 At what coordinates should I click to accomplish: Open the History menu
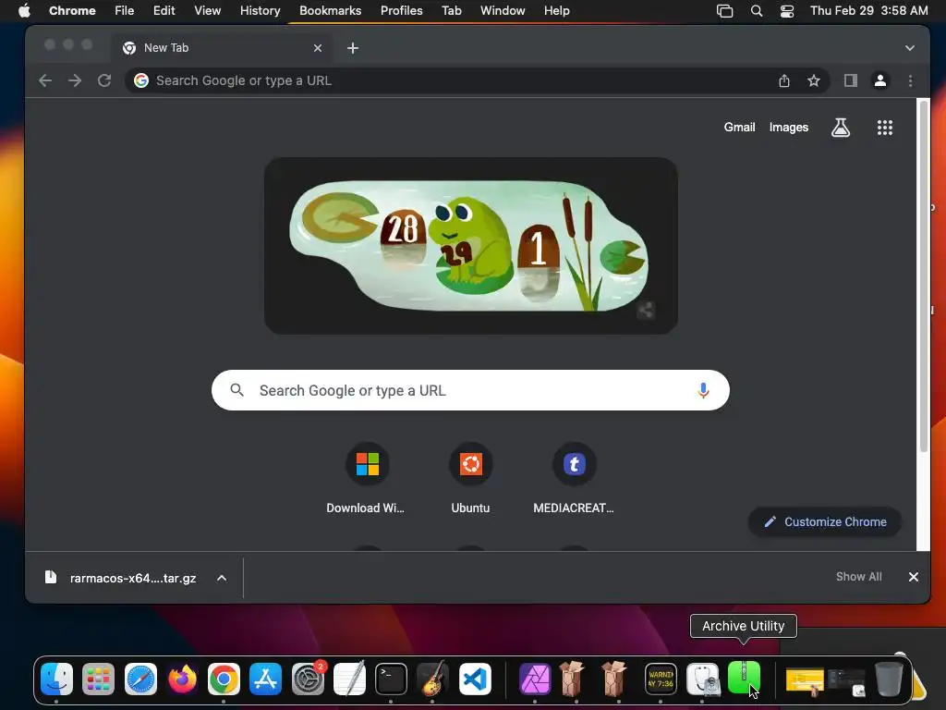click(260, 10)
